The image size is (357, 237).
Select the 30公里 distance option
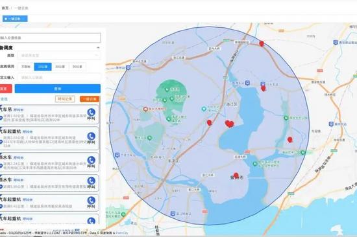click(x=60, y=67)
